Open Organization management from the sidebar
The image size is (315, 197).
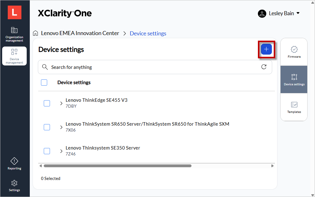(14, 34)
